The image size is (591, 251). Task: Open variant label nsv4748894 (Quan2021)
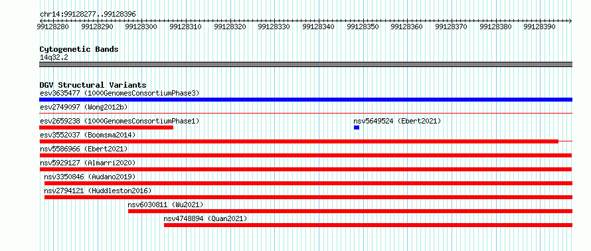coord(205,218)
